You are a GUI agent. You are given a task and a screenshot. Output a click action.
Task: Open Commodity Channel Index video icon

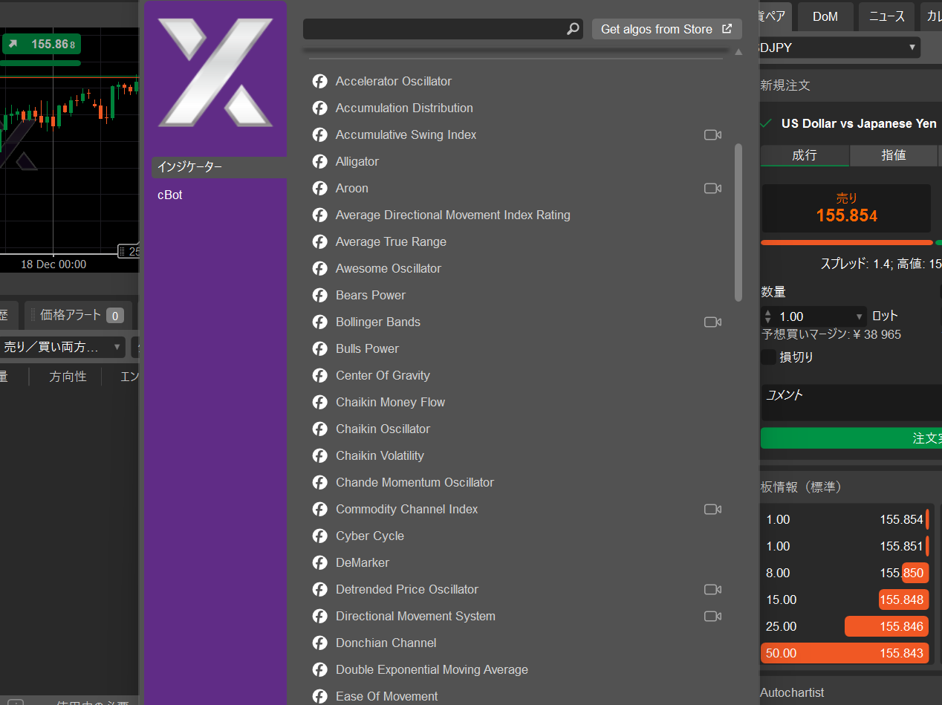[712, 509]
